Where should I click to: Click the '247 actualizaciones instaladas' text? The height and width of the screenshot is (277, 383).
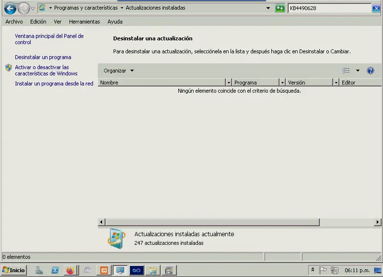[x=169, y=243]
